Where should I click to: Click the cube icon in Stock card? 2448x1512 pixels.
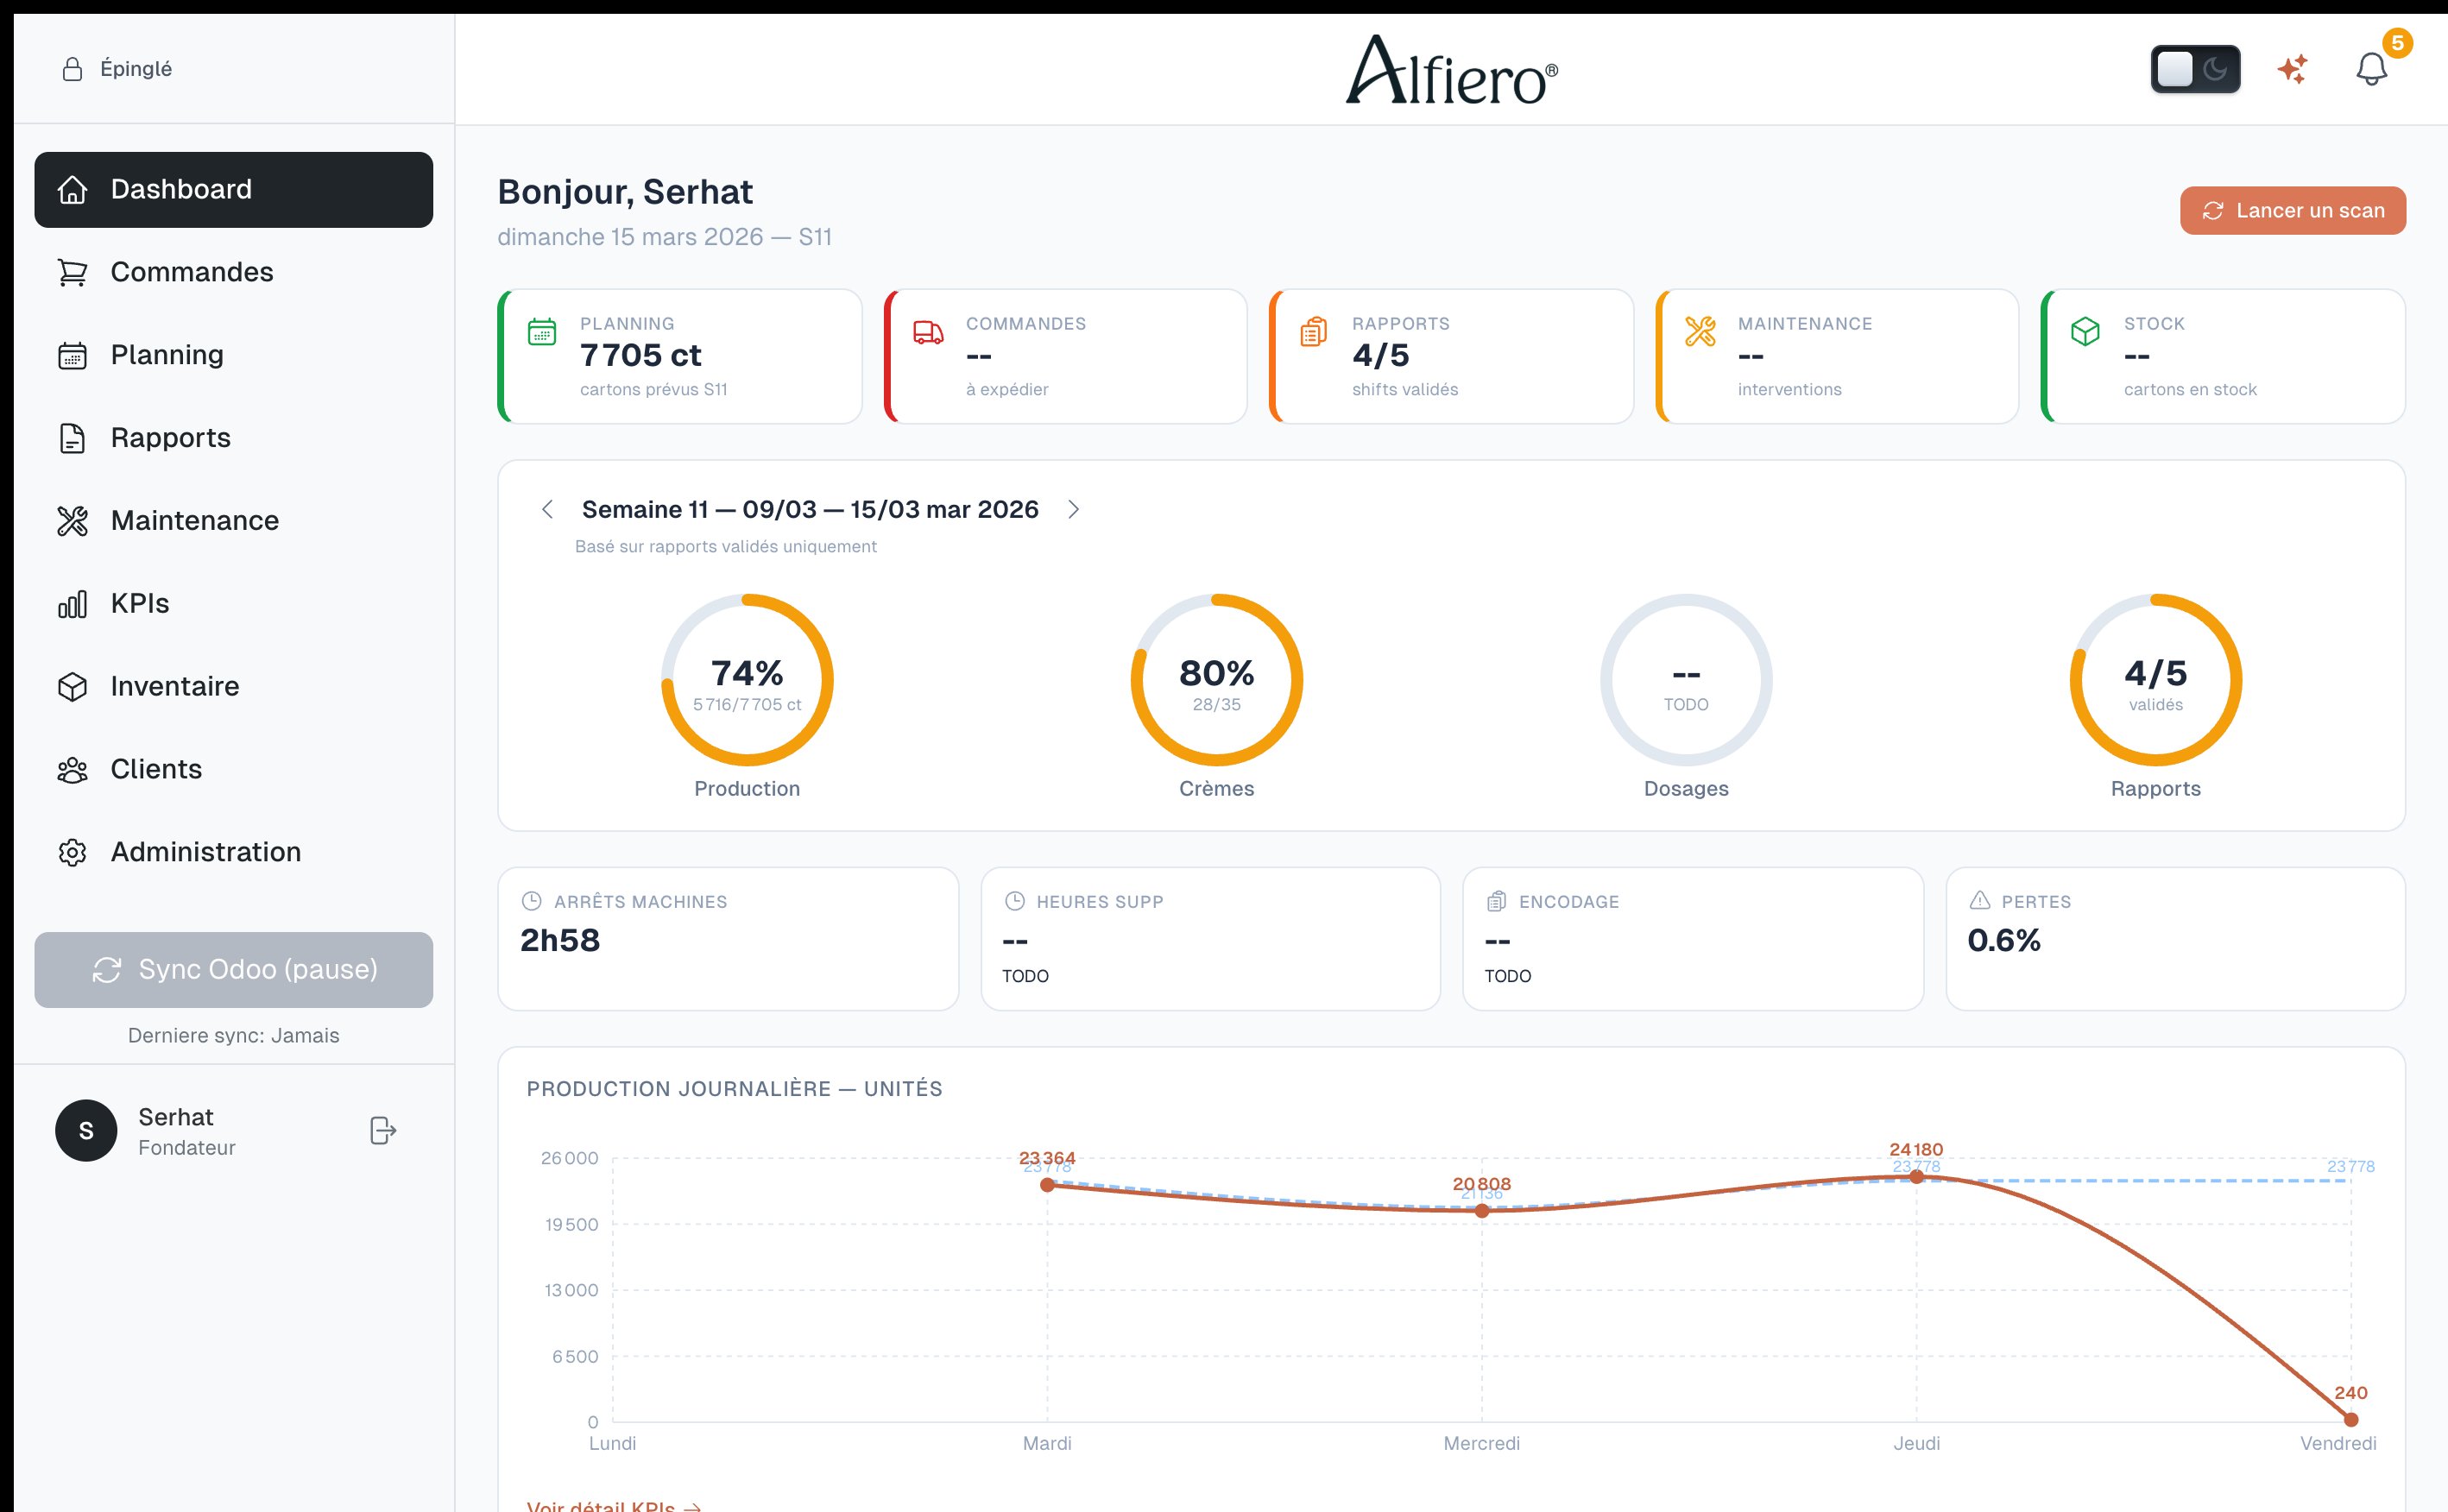tap(2085, 331)
